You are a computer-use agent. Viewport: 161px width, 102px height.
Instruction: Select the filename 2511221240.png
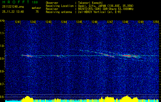click(x=13, y=7)
